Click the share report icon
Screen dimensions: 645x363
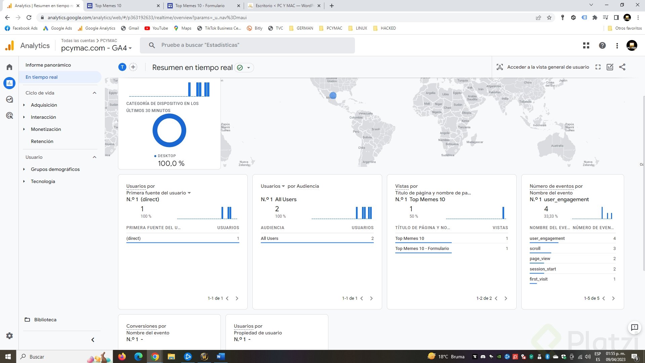(x=622, y=67)
